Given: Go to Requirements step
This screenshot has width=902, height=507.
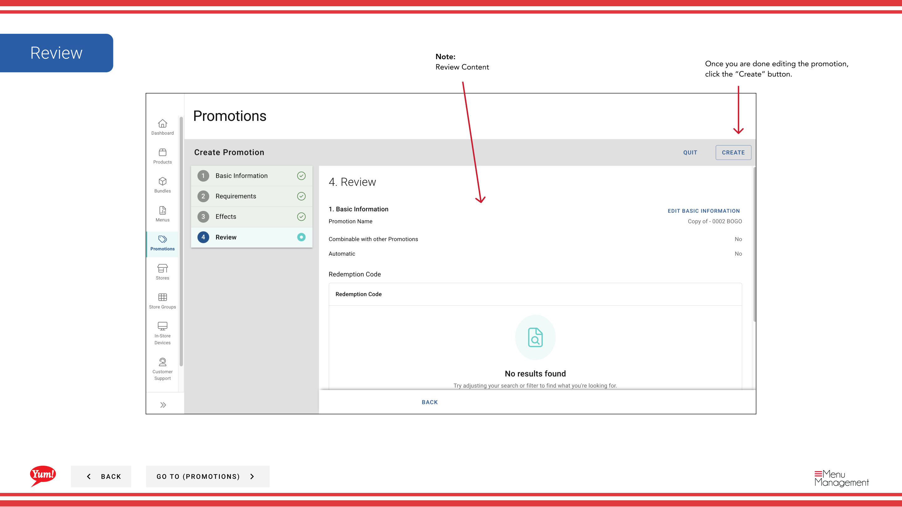Looking at the screenshot, I should pos(252,196).
